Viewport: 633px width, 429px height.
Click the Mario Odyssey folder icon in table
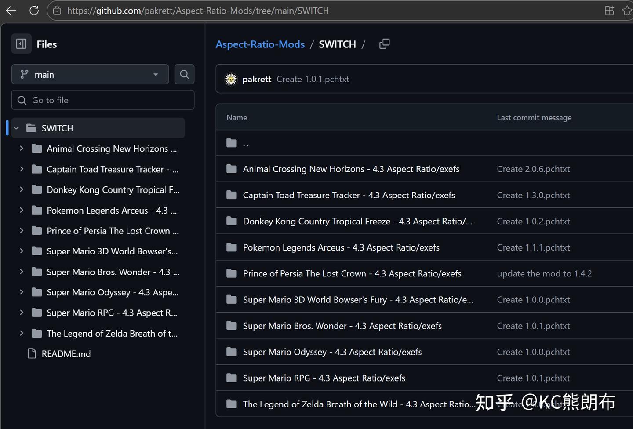pyautogui.click(x=232, y=352)
